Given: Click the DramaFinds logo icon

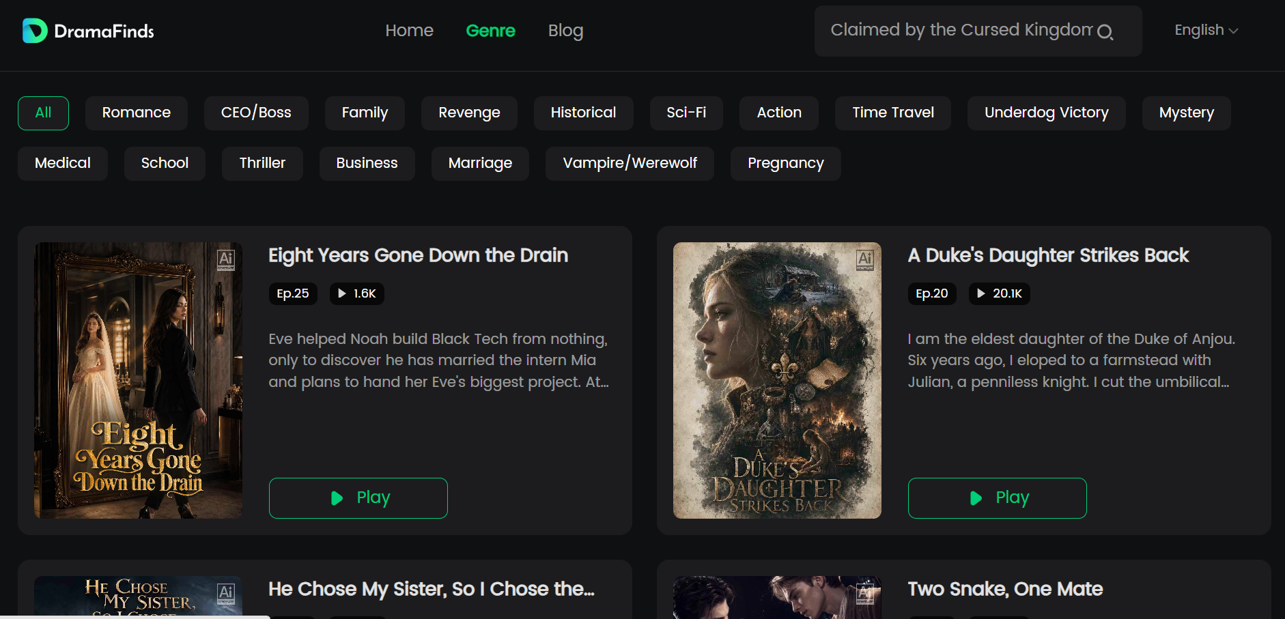Looking at the screenshot, I should [x=35, y=31].
